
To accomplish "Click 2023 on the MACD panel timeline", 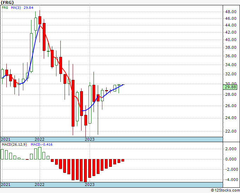I will pyautogui.click(x=90, y=185).
